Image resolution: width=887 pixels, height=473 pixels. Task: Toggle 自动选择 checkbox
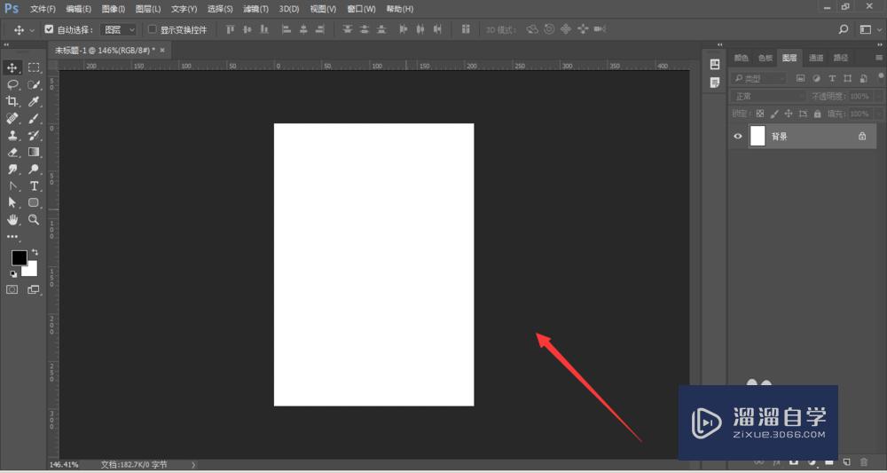[x=49, y=29]
